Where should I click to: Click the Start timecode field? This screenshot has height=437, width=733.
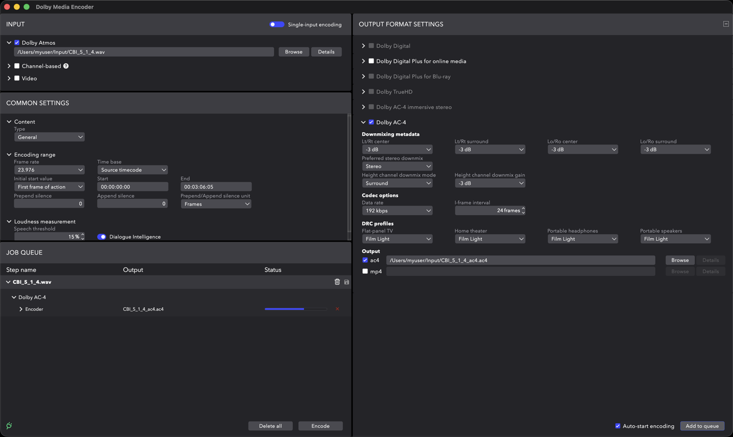(x=132, y=187)
